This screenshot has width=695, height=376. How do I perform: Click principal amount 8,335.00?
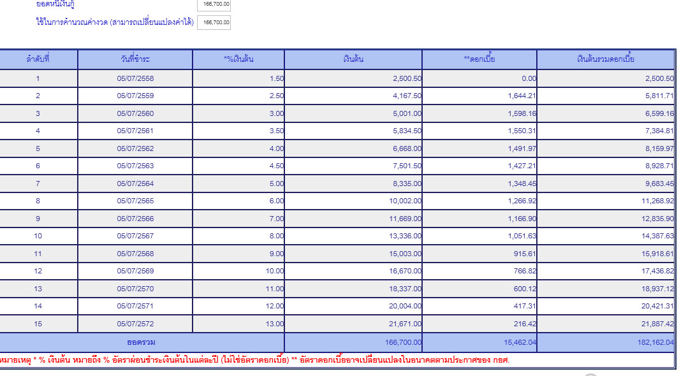click(x=407, y=184)
